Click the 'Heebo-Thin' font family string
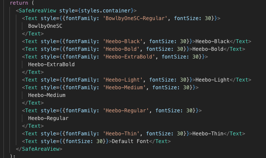266x158 pixels. click(121, 134)
